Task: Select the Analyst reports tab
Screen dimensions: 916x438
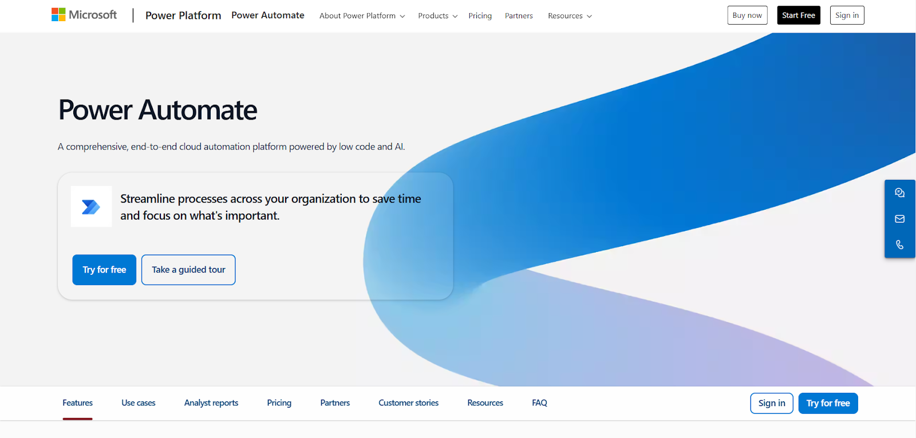Action: point(211,403)
